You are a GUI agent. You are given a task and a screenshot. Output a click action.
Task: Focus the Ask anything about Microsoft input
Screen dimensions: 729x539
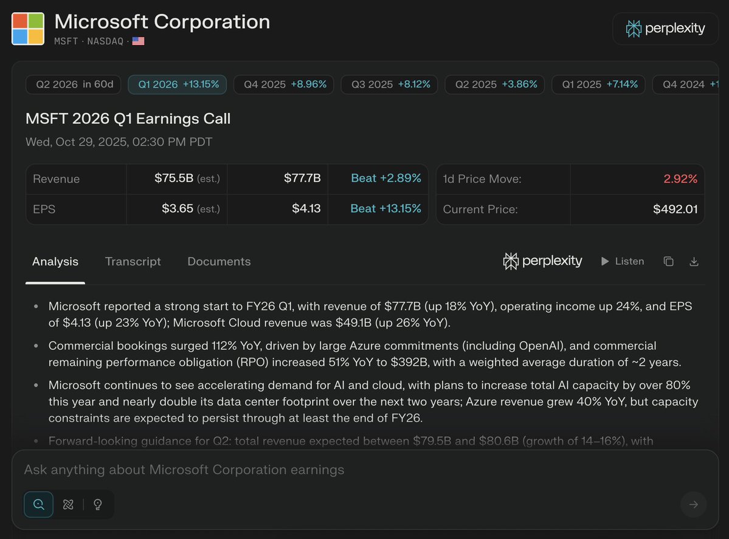point(340,470)
